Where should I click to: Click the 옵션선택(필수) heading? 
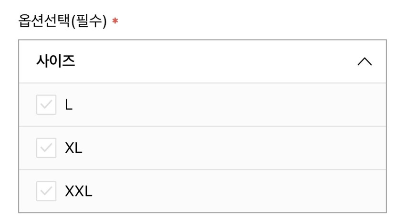[62, 22]
